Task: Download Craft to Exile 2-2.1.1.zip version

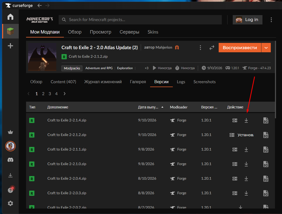Action: 246,150
